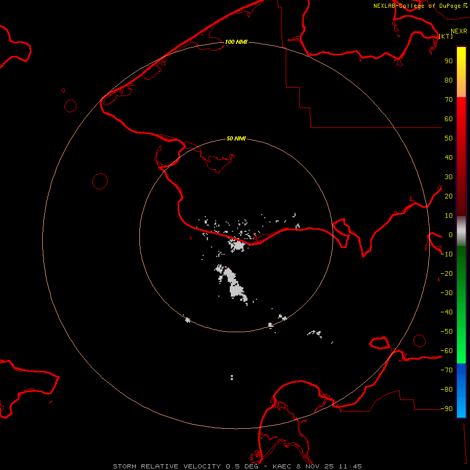Image resolution: width=470 pixels, height=470 pixels.
Task: Pick the blue segment at the color bar bottom
Action: tap(461, 391)
